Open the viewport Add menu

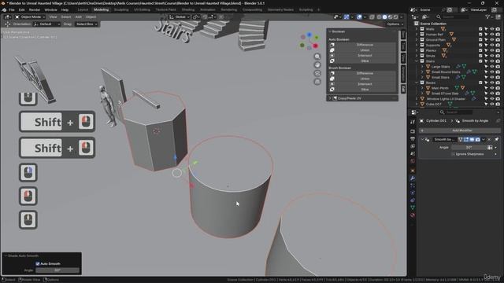click(x=79, y=17)
